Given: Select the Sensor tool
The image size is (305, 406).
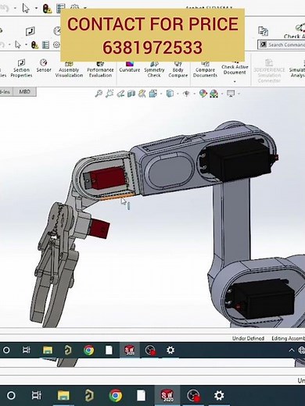Looking at the screenshot, I should tap(44, 66).
